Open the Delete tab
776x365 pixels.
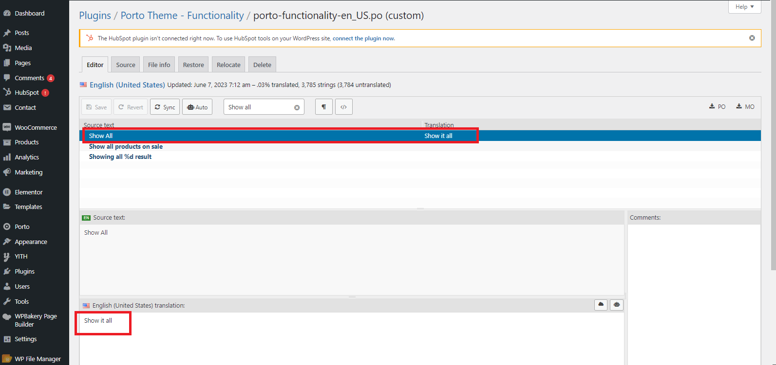(x=262, y=65)
